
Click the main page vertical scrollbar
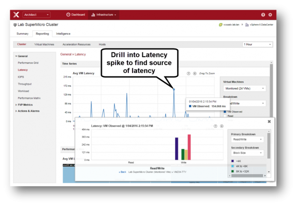click(271, 91)
